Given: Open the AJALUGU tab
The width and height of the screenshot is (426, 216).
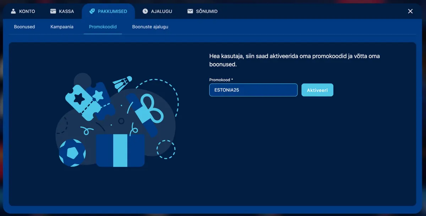Looking at the screenshot, I should [157, 11].
